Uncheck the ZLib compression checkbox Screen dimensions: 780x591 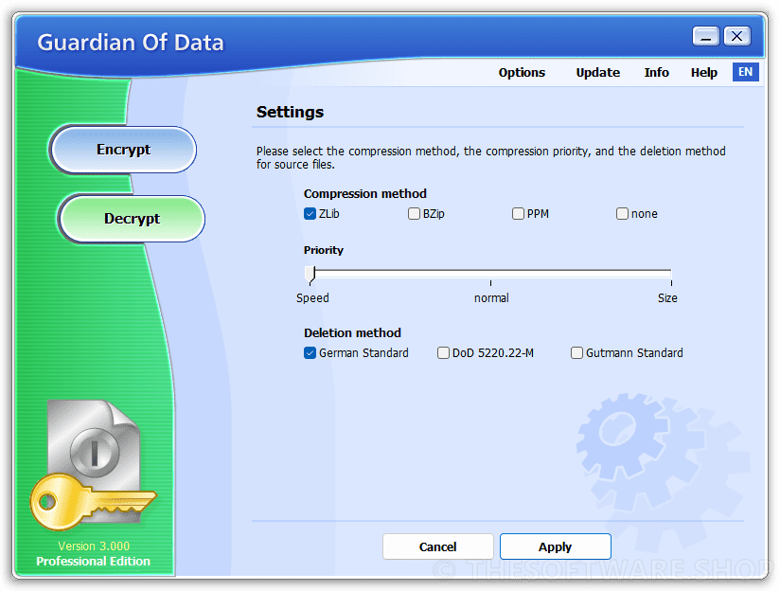pos(310,214)
